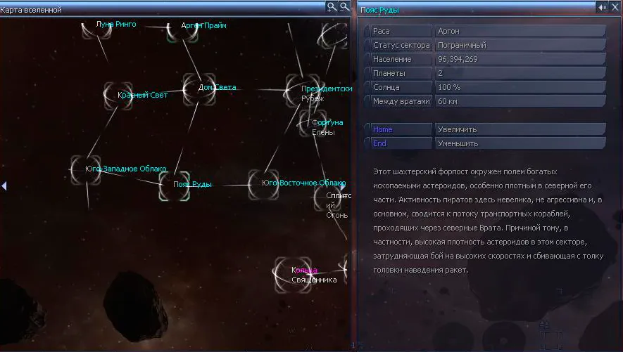623x352 pixels.
Task: Zoom in with the magnifier plus icon
Action: point(332,7)
